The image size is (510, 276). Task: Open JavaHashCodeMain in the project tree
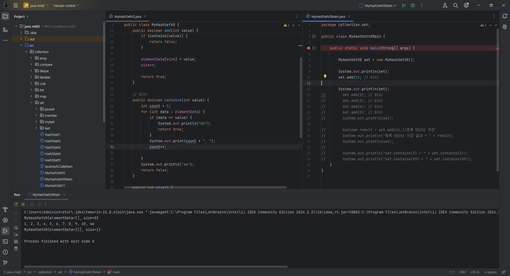58,166
